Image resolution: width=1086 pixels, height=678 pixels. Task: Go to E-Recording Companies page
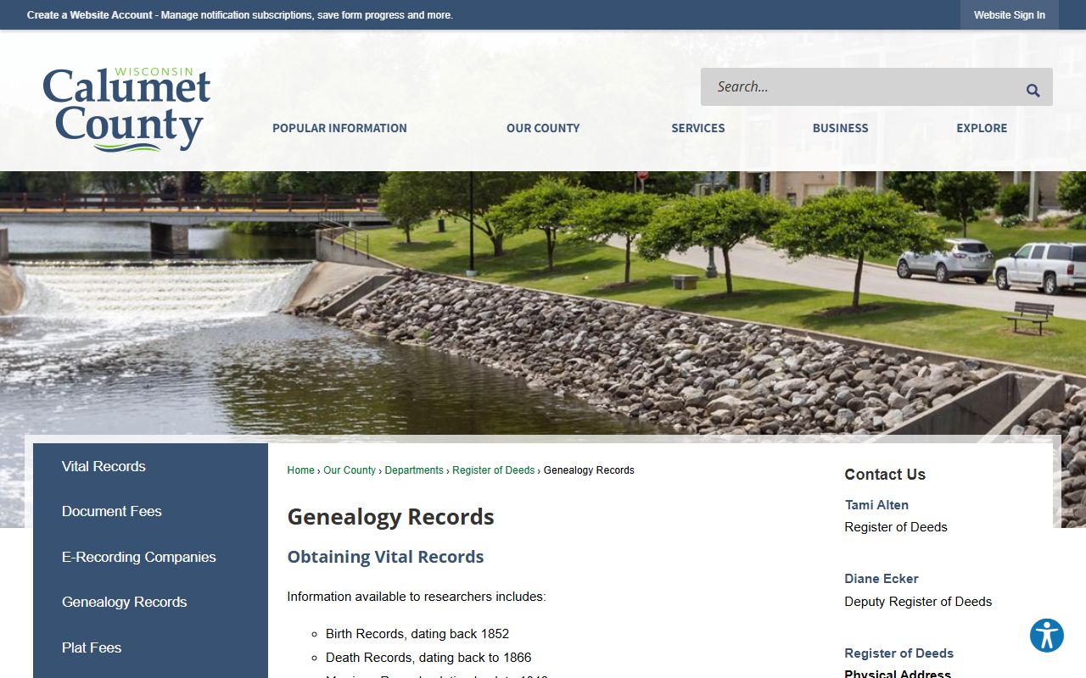coord(138,557)
